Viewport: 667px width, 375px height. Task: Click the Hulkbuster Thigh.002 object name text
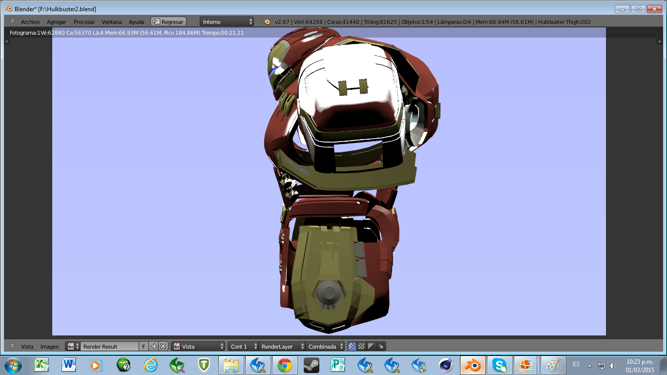tap(564, 22)
